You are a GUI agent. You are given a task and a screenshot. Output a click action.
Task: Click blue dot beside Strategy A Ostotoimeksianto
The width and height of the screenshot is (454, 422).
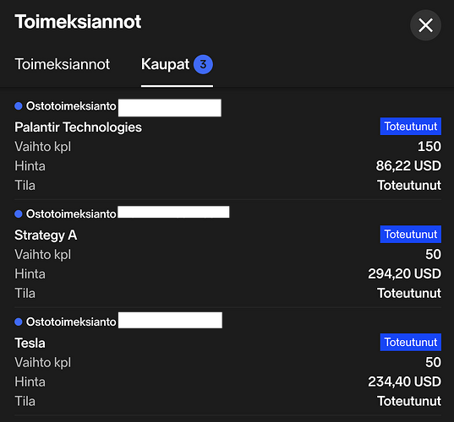tap(19, 214)
